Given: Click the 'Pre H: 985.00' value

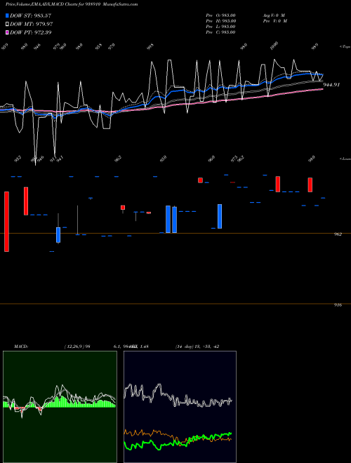Looking at the screenshot, I should point(220,21).
